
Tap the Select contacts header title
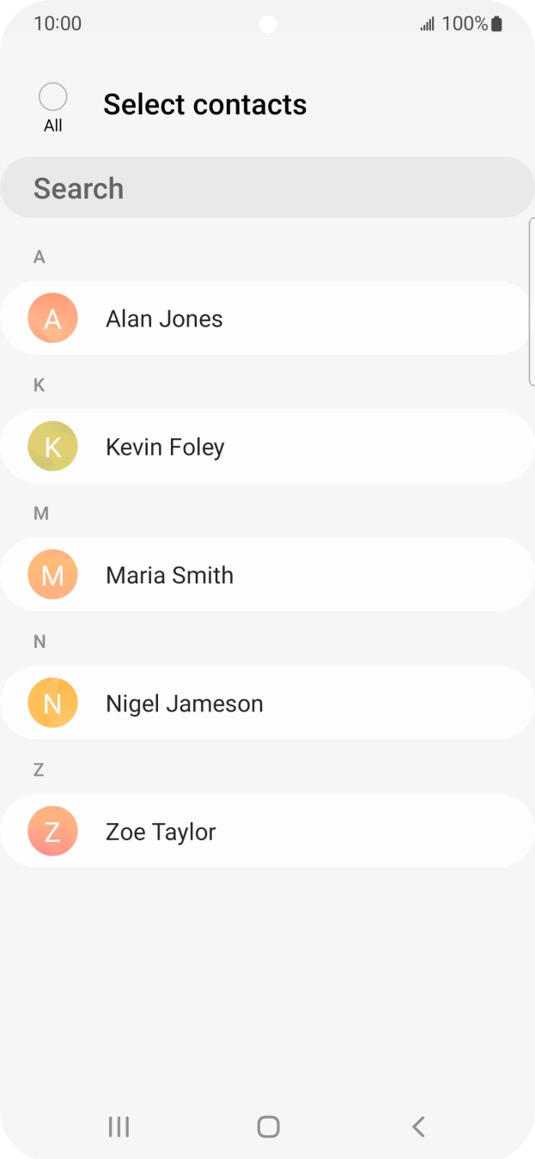pyautogui.click(x=204, y=105)
